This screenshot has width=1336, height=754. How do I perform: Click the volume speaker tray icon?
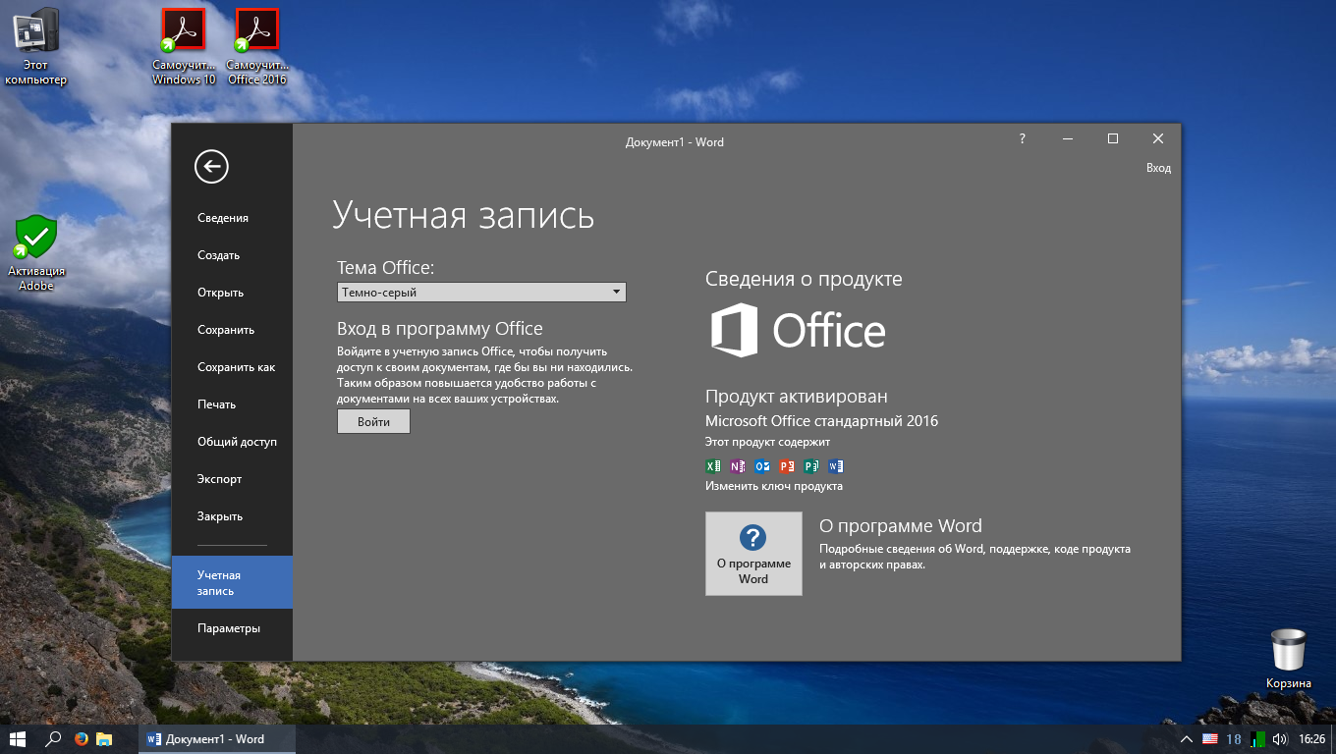coord(1279,739)
